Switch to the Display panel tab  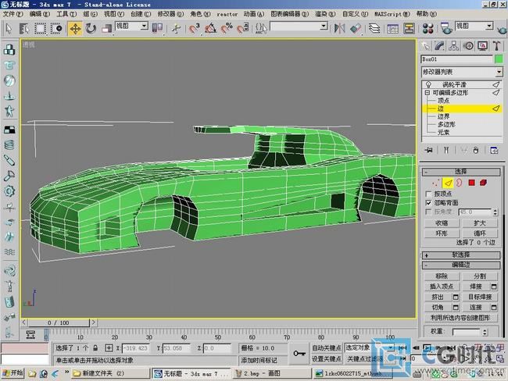pyautogui.click(x=482, y=46)
